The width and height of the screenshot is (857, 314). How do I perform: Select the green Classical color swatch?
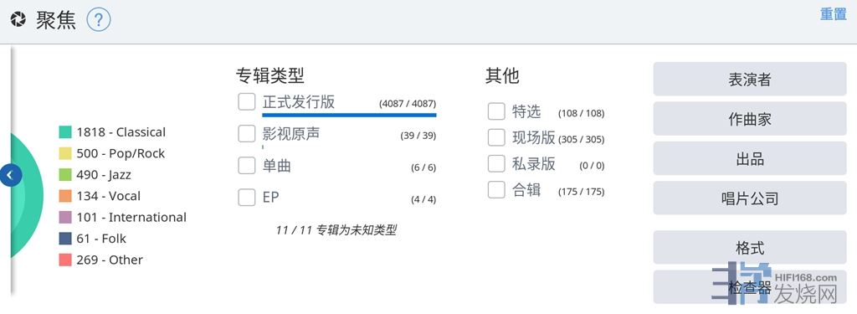(65, 132)
